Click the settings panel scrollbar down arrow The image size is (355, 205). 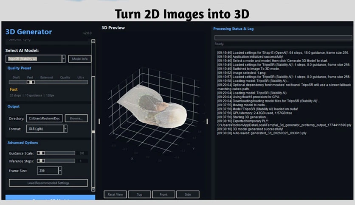[93, 190]
